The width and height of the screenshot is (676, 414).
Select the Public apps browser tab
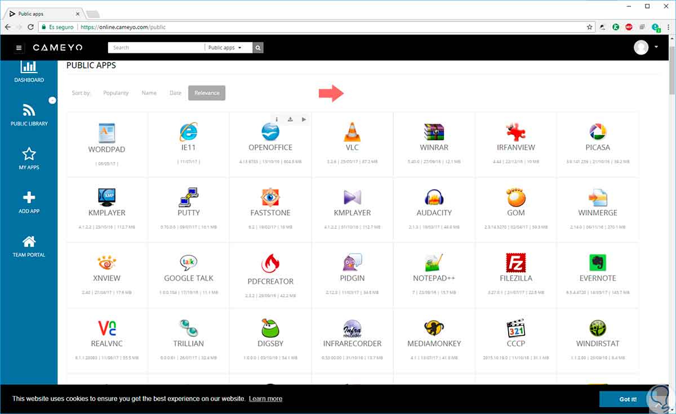click(x=44, y=13)
